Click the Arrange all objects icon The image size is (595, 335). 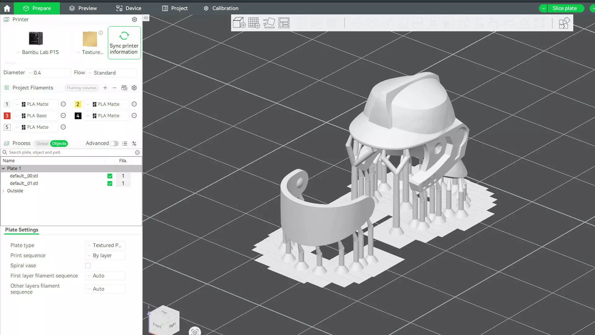pyautogui.click(x=284, y=23)
